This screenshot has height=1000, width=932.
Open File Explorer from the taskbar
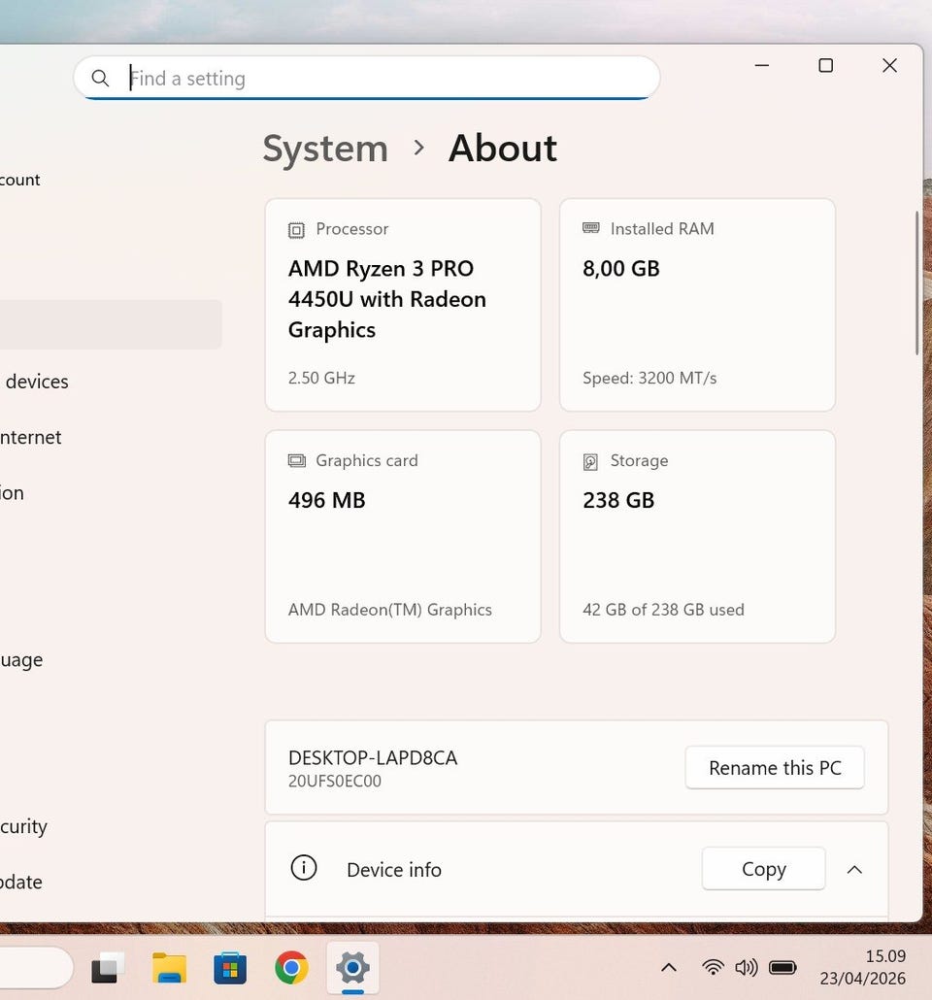(x=169, y=967)
